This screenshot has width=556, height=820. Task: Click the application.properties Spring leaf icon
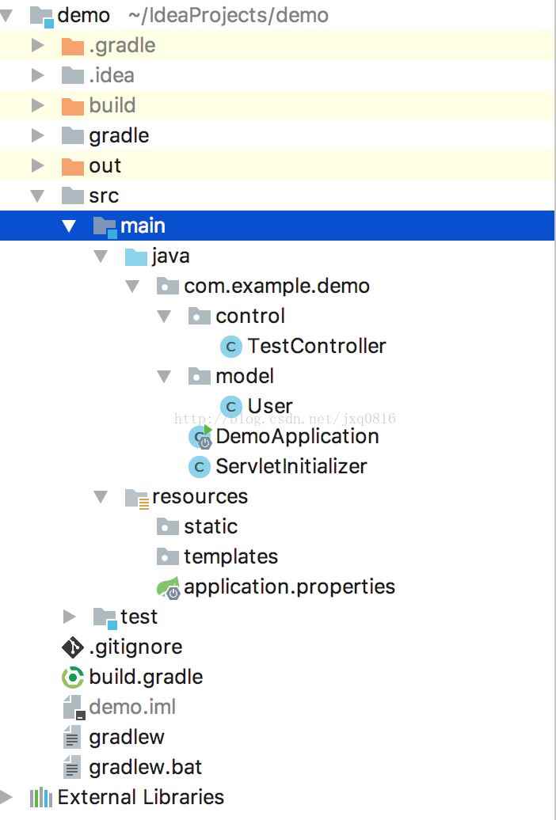[x=168, y=588]
